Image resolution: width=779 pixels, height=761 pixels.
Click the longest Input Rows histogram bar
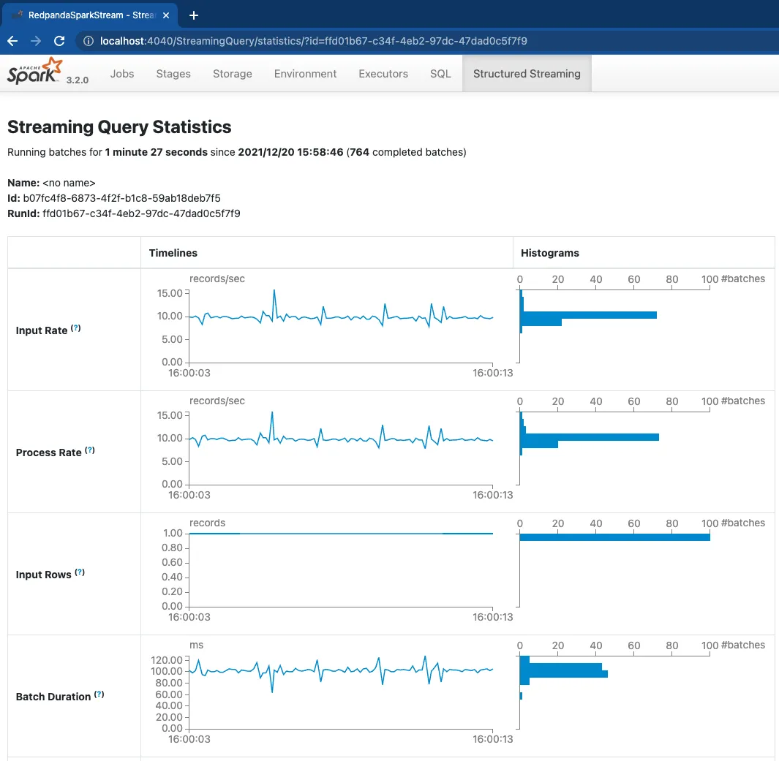coord(614,537)
